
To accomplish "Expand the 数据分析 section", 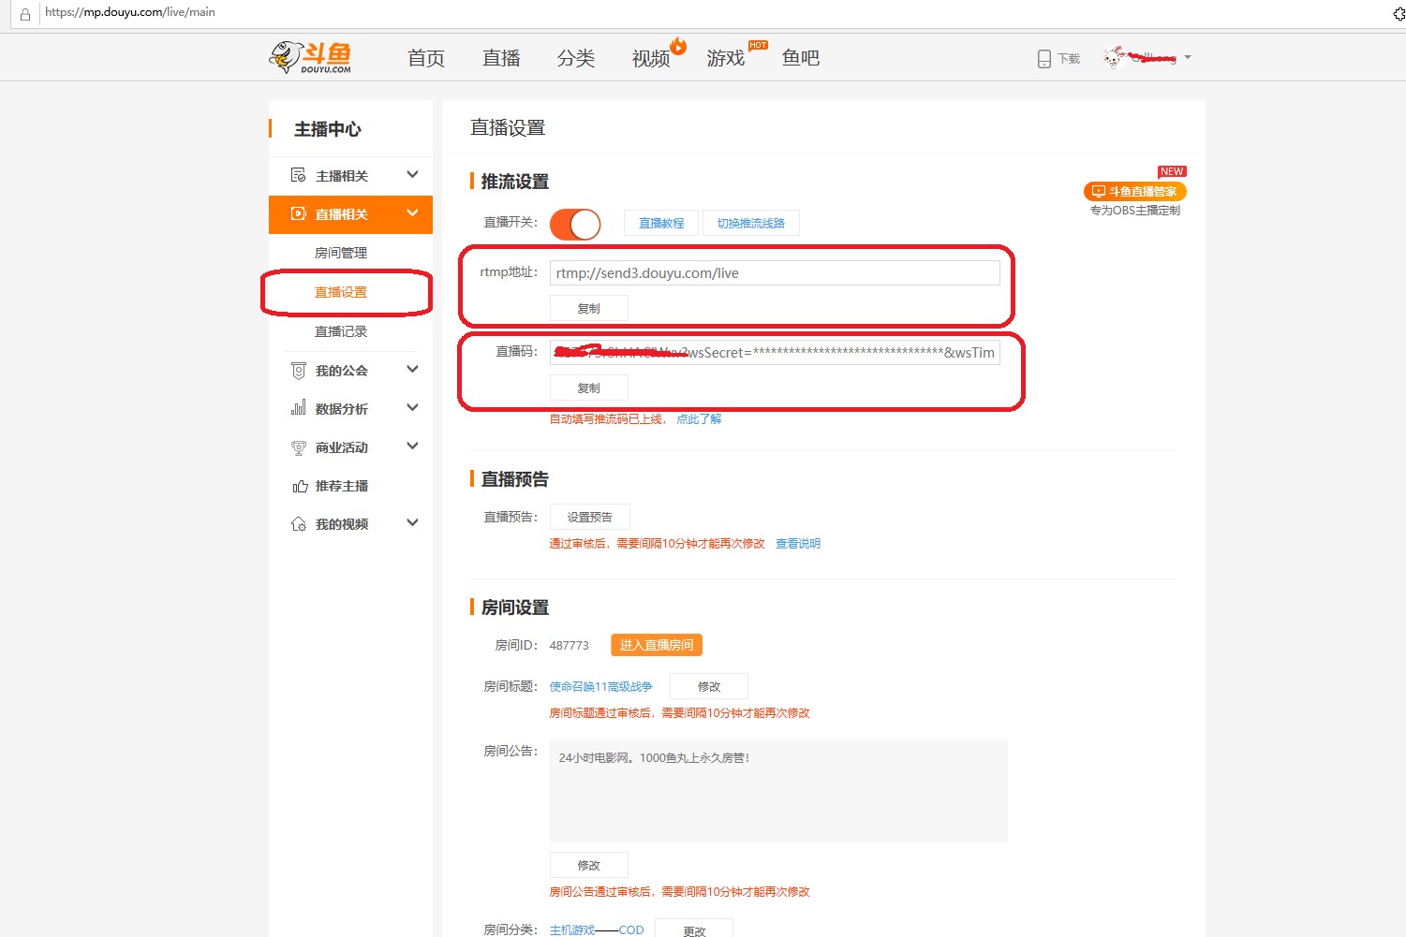I will (412, 408).
